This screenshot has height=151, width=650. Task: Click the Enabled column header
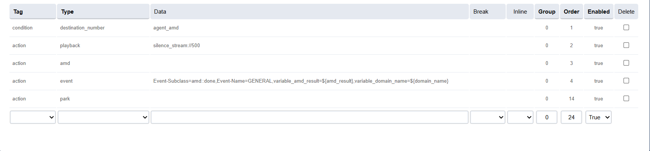[598, 12]
